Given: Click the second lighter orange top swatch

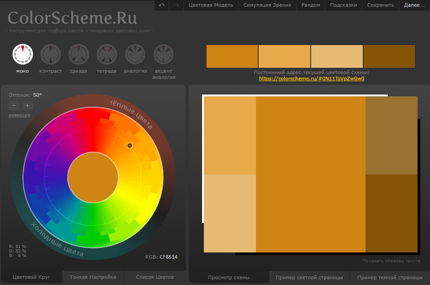Looking at the screenshot, I should [284, 56].
